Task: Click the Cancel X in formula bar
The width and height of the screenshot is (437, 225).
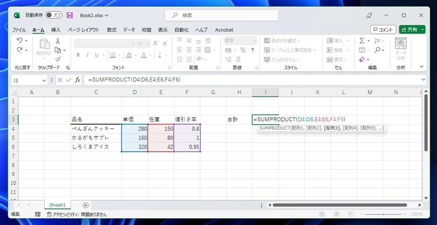Action: [60, 80]
